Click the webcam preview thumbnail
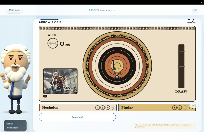This screenshot has height=132, width=204. [60, 81]
